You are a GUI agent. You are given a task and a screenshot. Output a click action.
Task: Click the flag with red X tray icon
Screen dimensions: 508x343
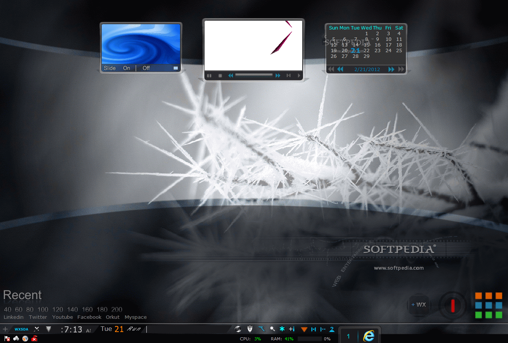[x=7, y=338]
